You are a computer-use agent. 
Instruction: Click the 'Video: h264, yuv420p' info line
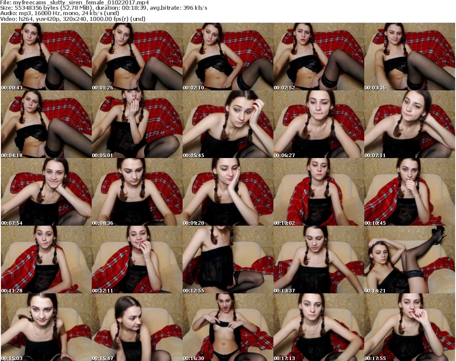[73, 19]
